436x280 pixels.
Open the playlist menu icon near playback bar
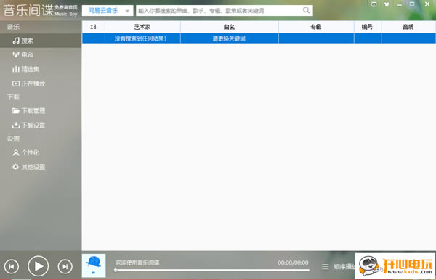(x=325, y=266)
